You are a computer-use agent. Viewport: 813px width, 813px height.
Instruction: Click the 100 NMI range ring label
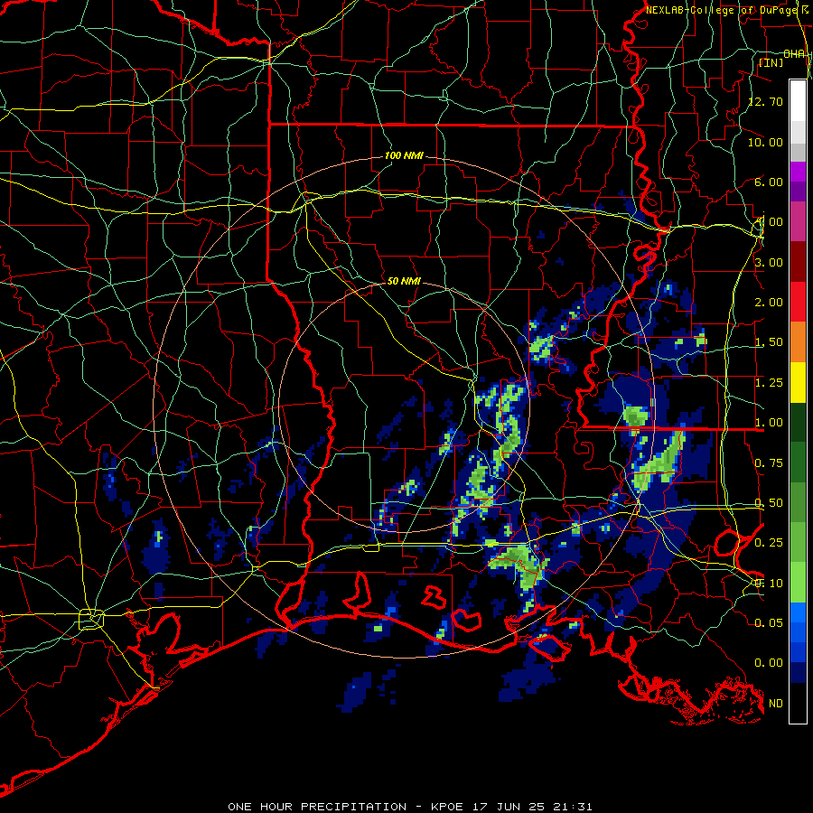[404, 155]
